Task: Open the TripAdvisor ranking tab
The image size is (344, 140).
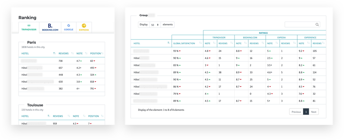Action: [29, 27]
